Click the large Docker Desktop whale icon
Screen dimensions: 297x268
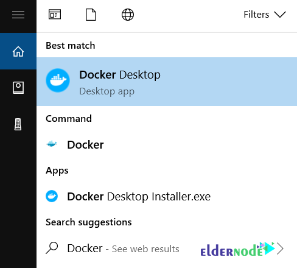(58, 80)
